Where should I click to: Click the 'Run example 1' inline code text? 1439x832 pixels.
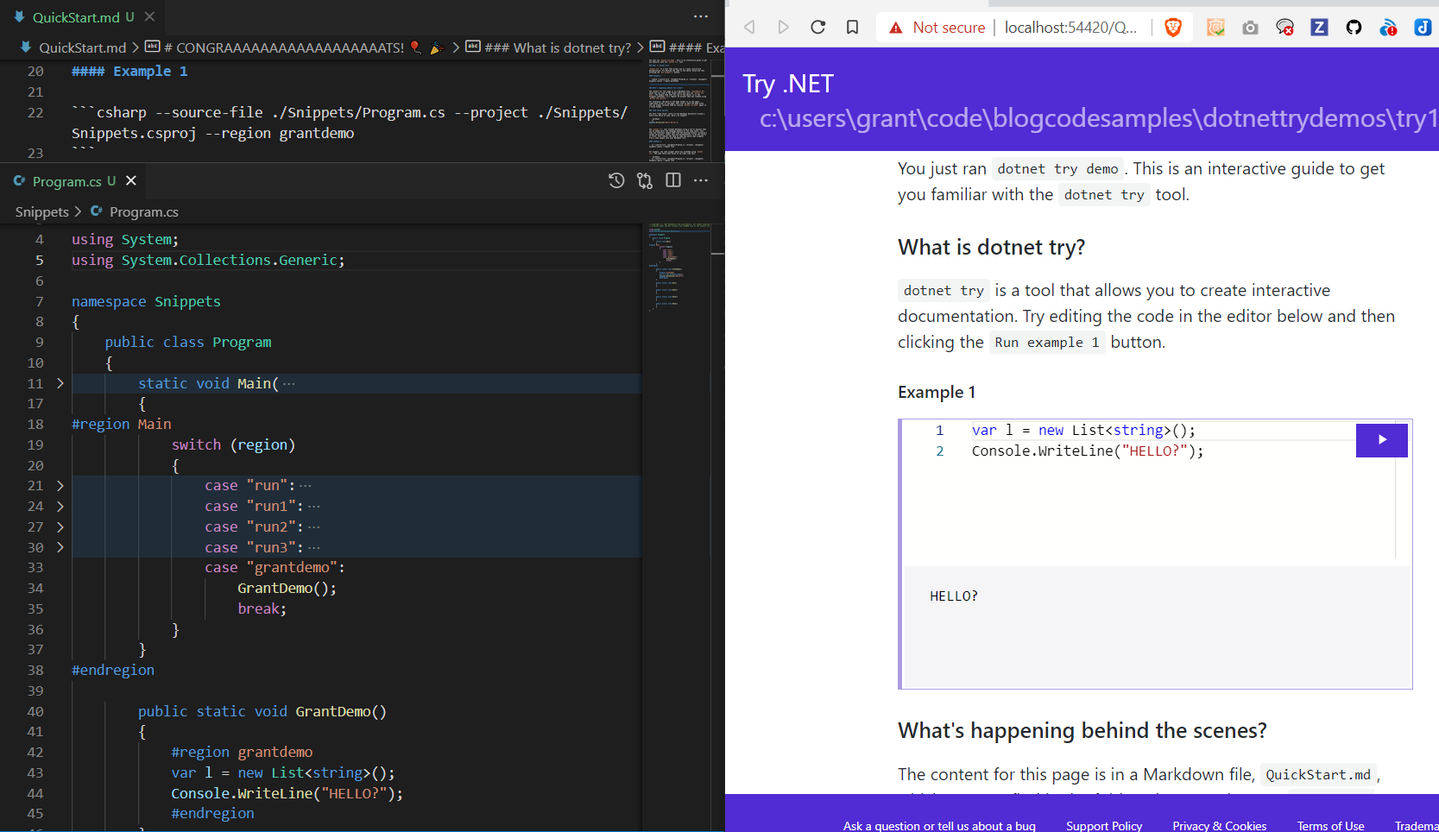coord(1047,343)
